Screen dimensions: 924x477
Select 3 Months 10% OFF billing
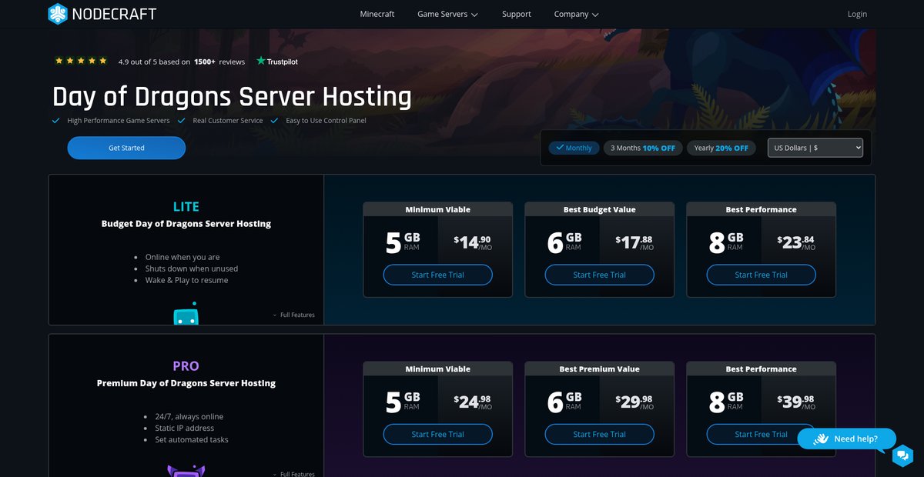pos(643,148)
